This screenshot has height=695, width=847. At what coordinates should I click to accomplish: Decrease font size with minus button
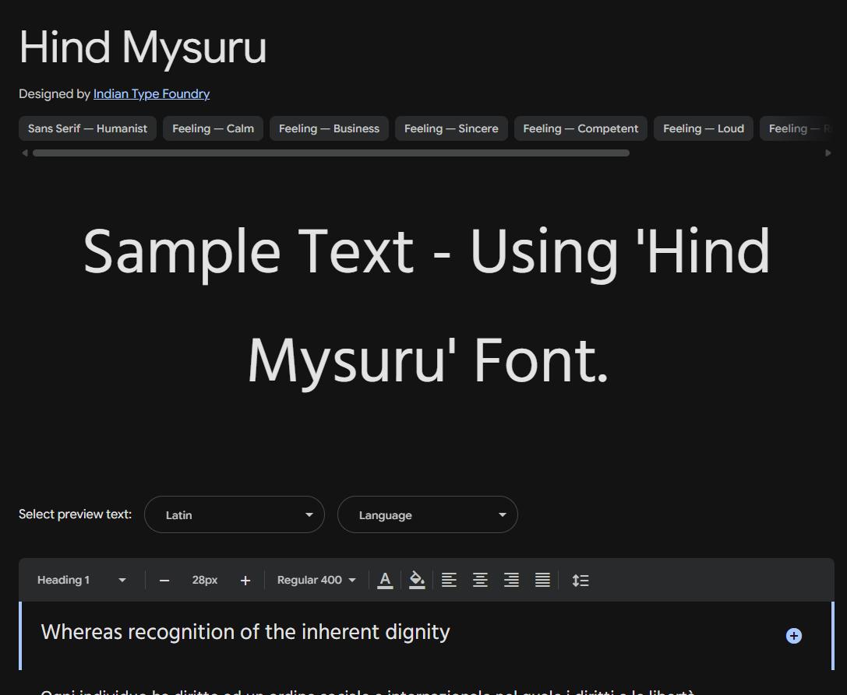[164, 581]
